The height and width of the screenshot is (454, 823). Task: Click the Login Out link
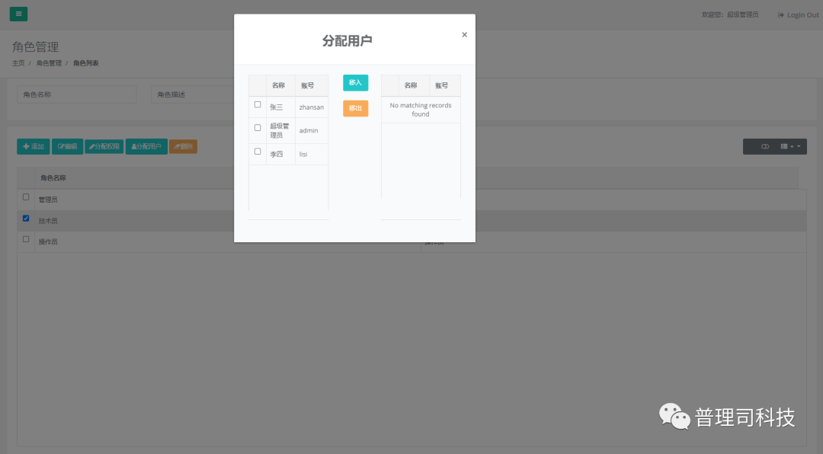(x=797, y=14)
